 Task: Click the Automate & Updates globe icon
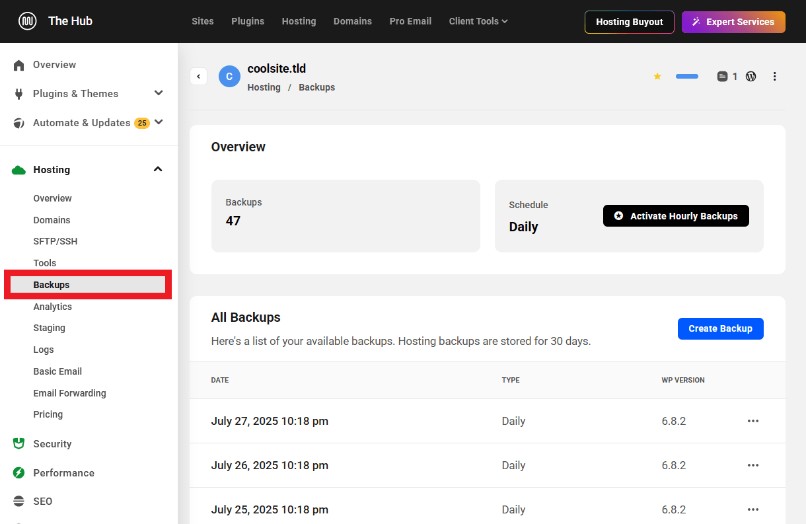[x=18, y=122]
